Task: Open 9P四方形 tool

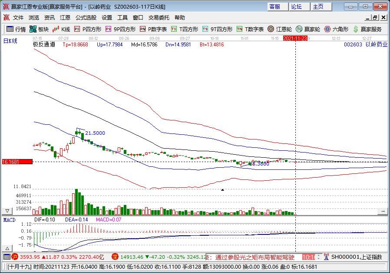Action: 120,29
